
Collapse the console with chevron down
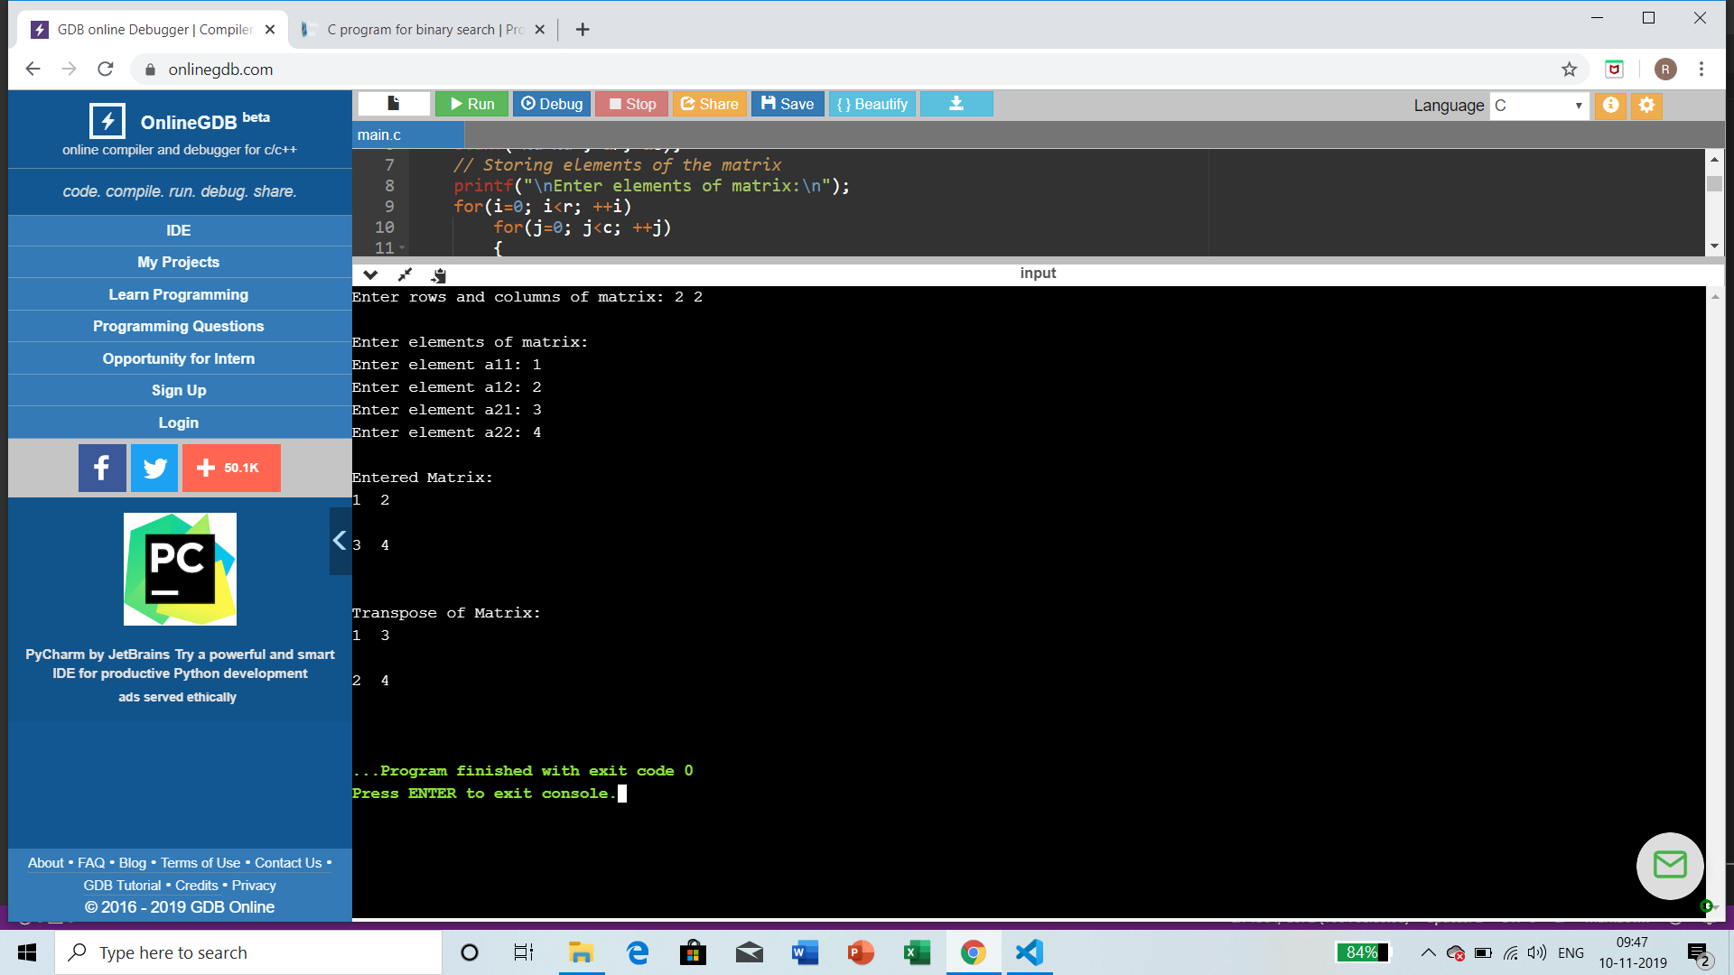pyautogui.click(x=370, y=274)
